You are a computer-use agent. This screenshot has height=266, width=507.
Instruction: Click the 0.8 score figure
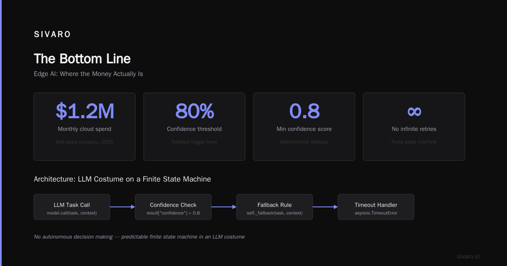point(304,111)
